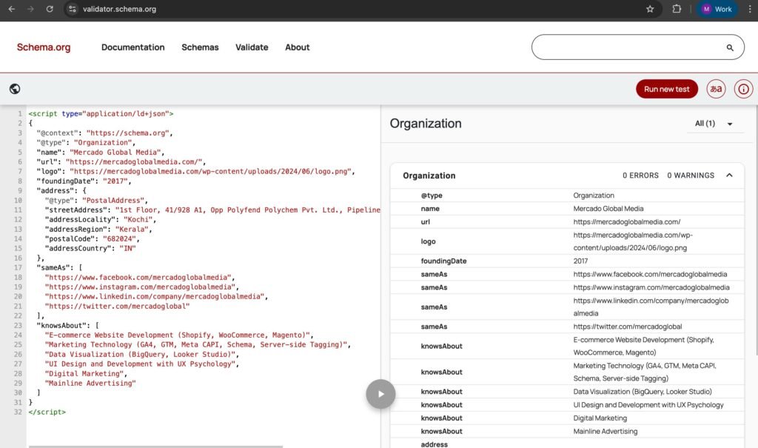Click the globe icon in toolbar
Viewport: 758px width, 448px height.
(x=15, y=89)
